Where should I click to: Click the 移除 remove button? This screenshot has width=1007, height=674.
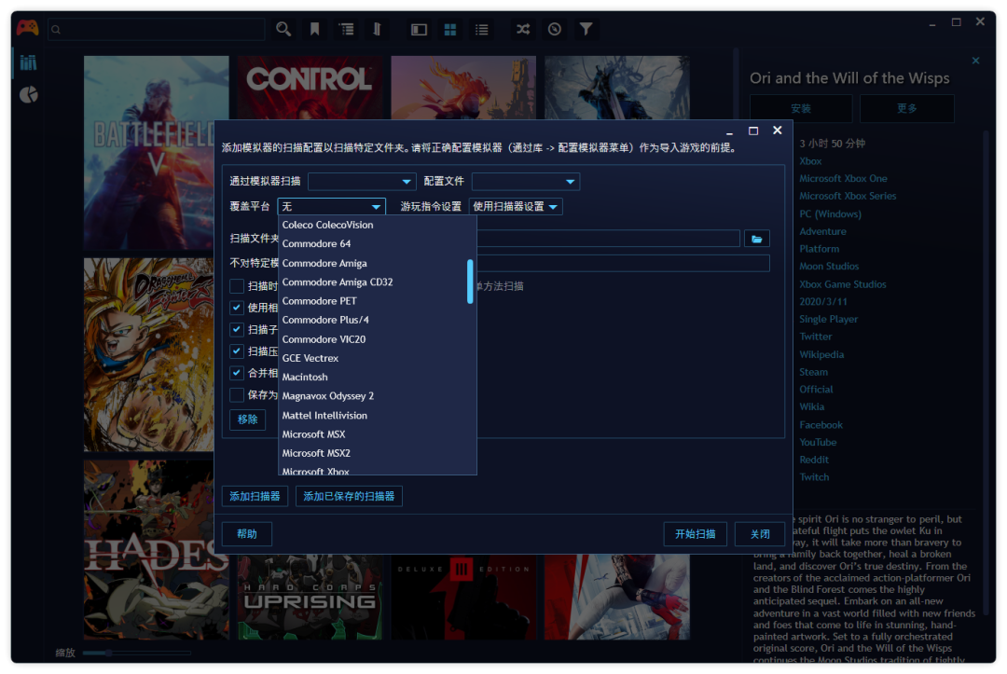247,420
